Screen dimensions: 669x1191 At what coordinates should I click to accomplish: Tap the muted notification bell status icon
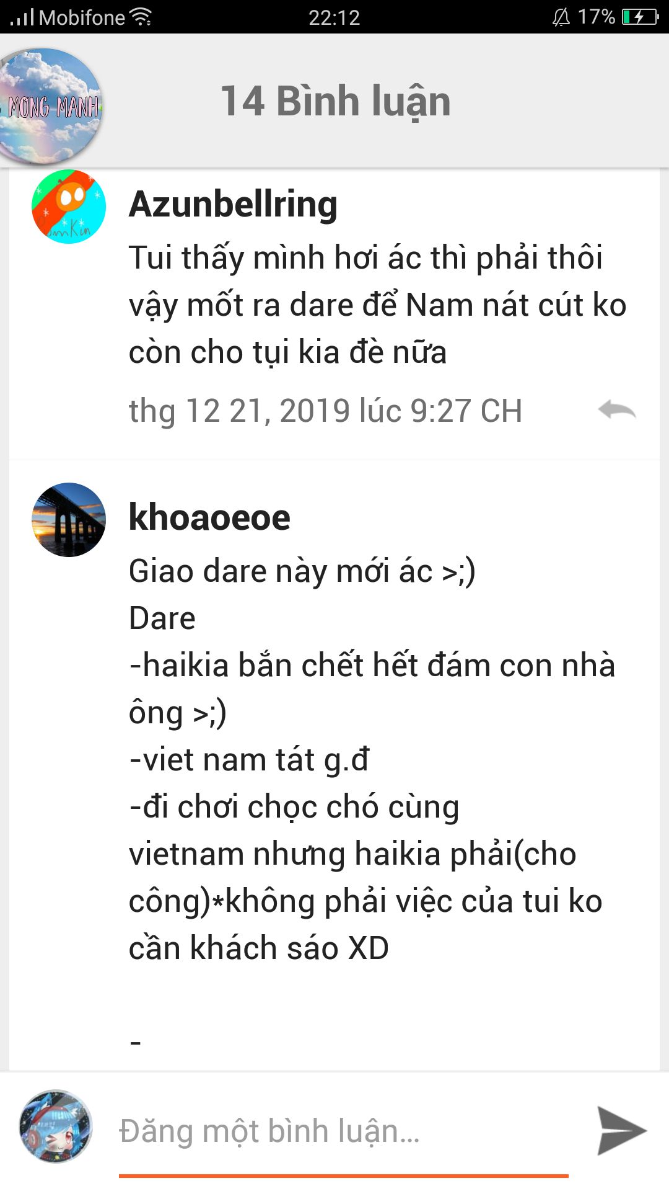pyautogui.click(x=561, y=17)
